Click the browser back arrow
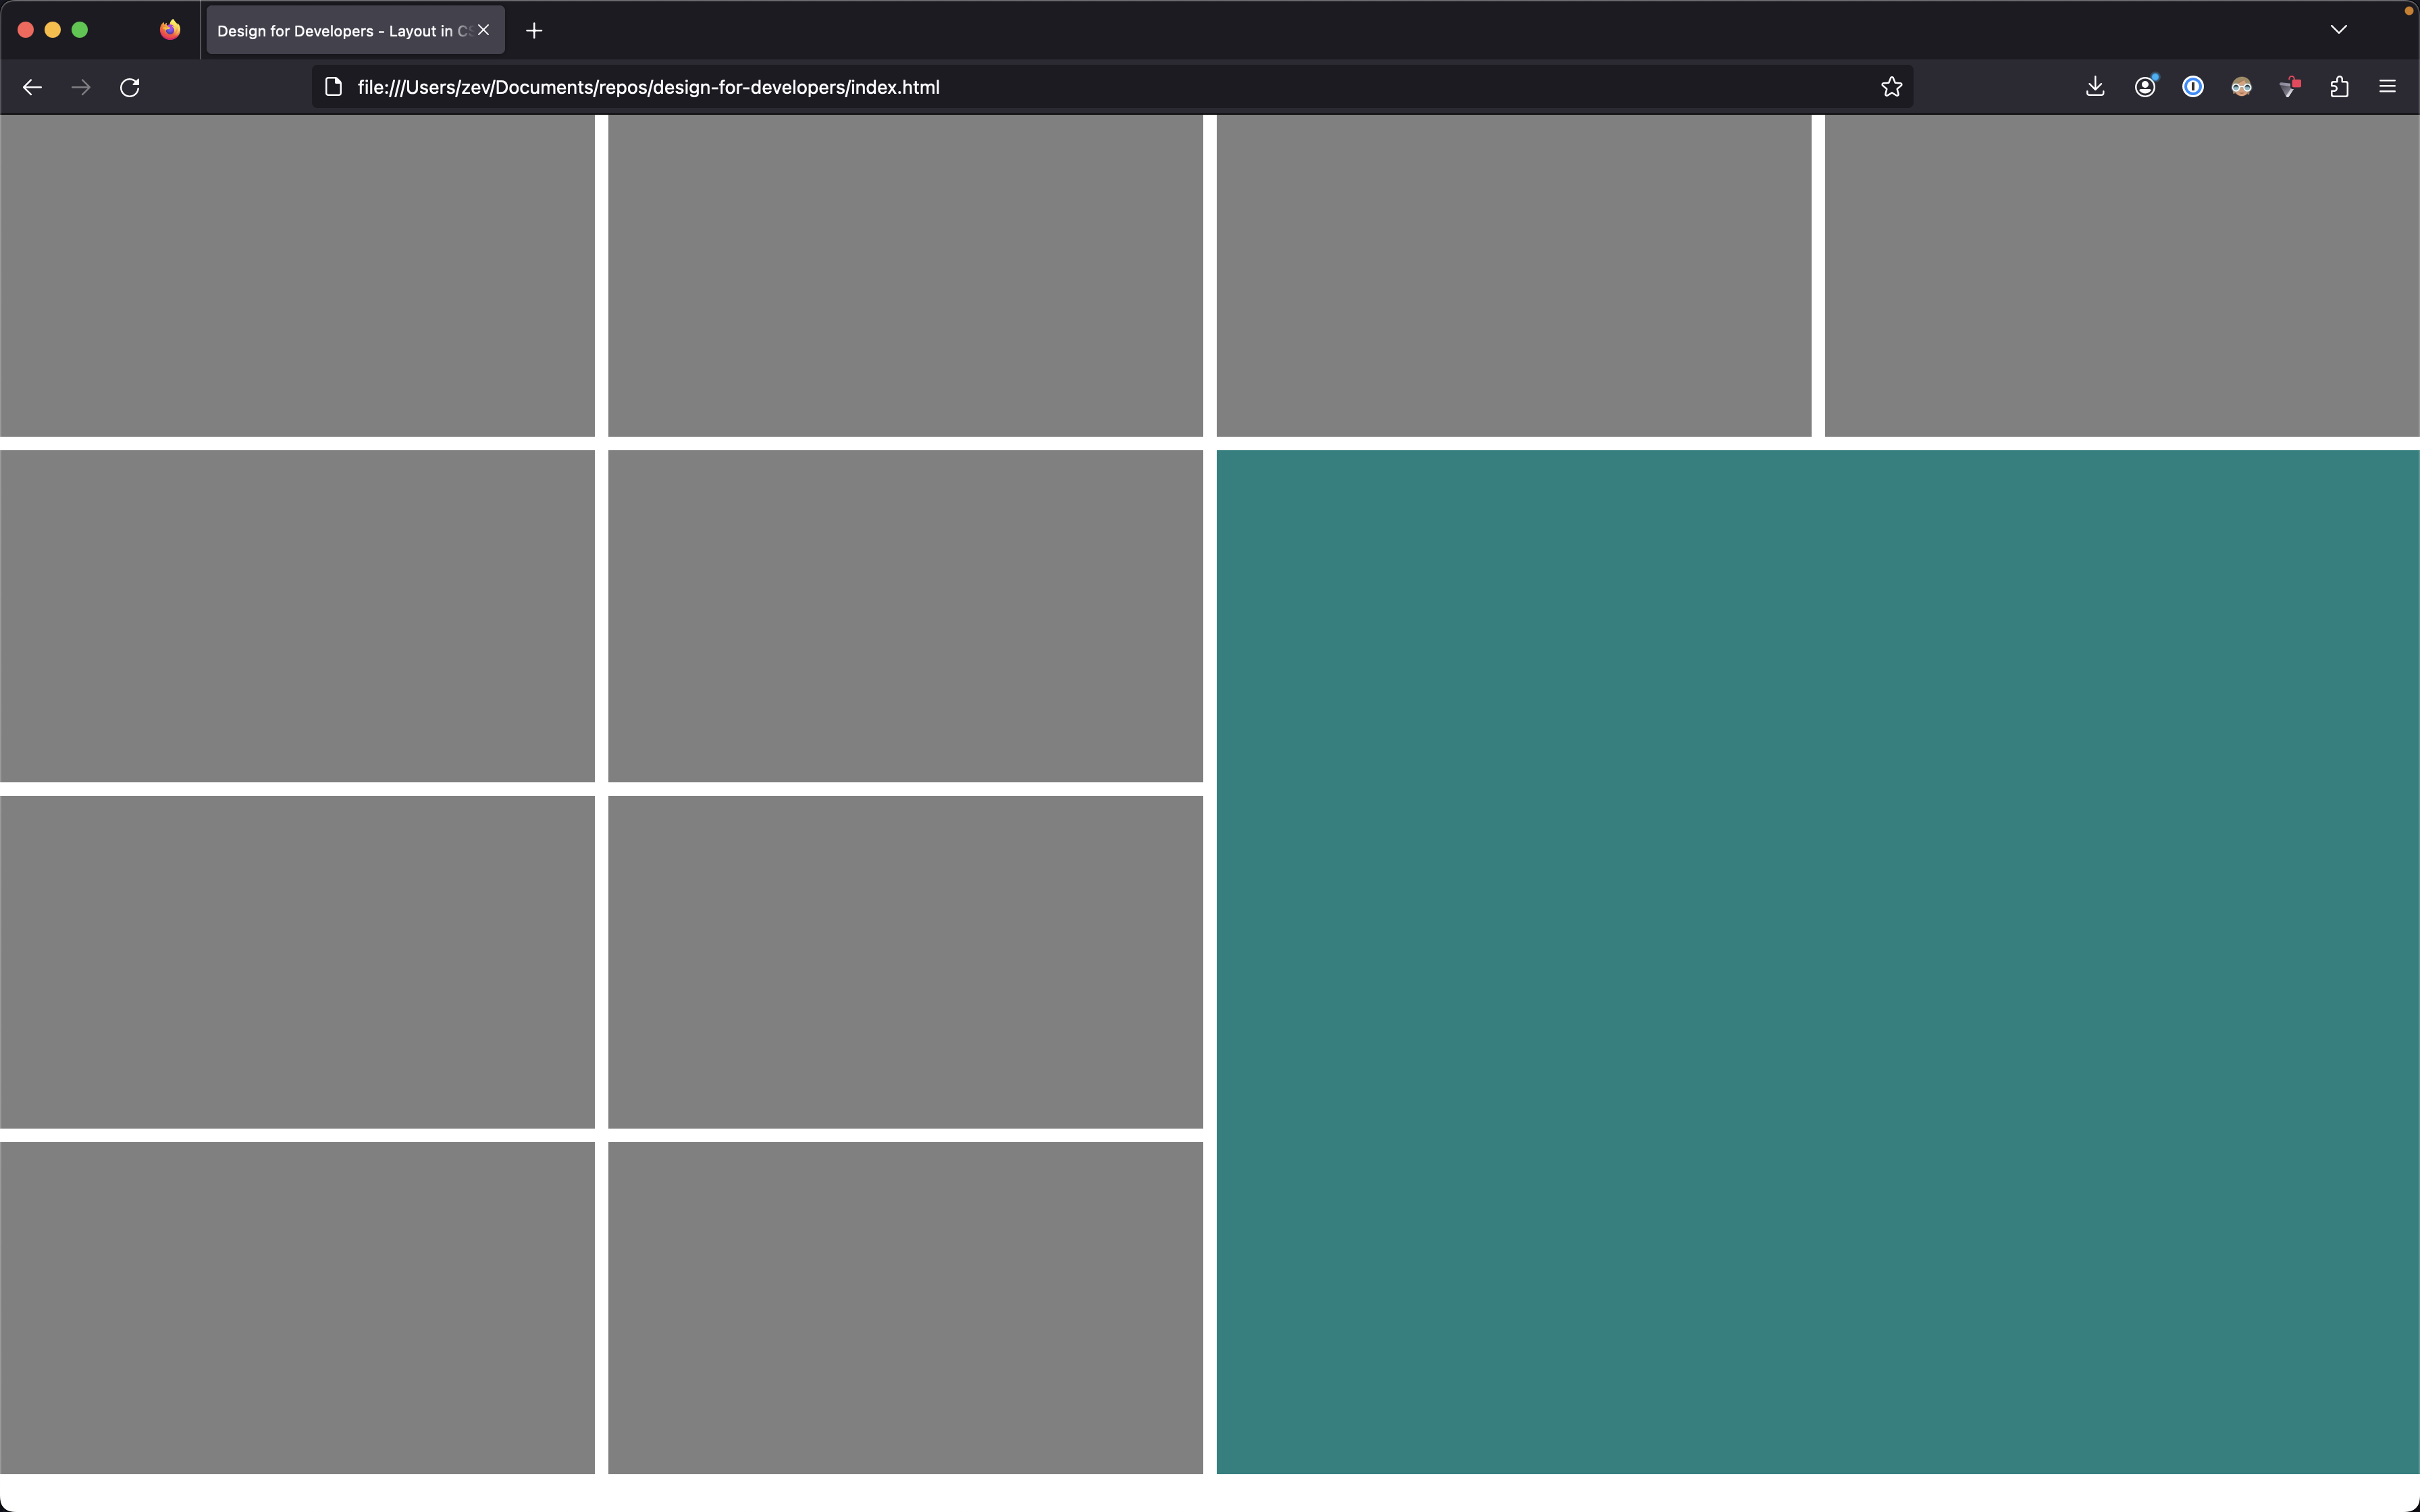The image size is (2420, 1512). pos(32,87)
